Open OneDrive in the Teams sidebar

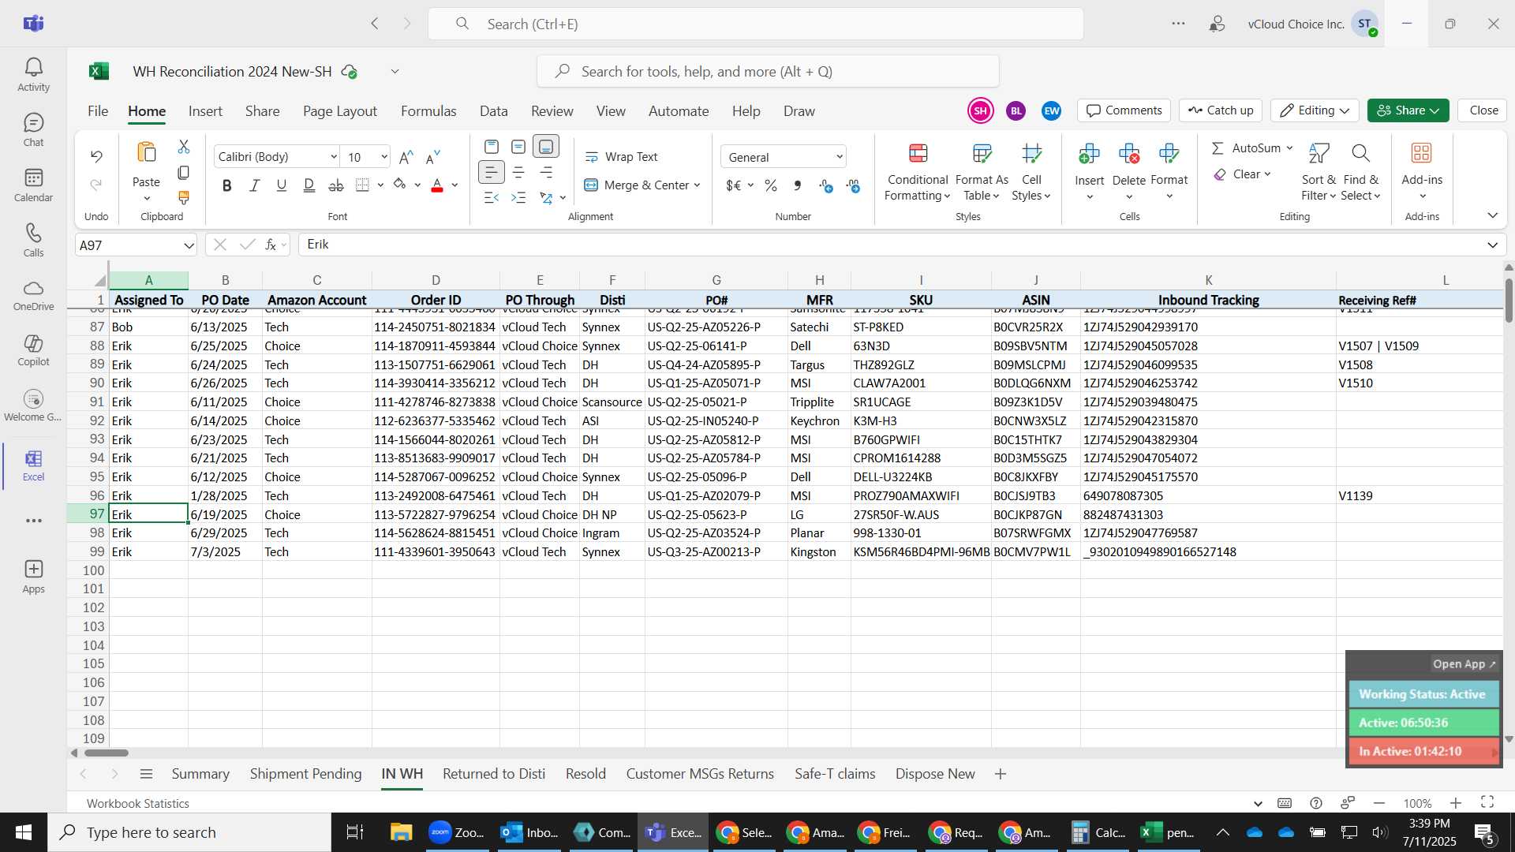[x=33, y=295]
